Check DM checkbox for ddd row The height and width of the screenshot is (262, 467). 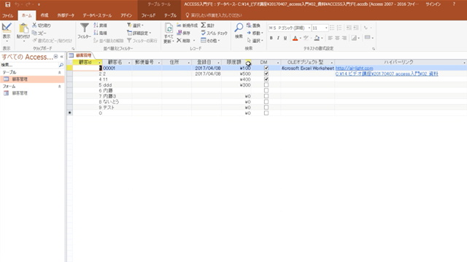click(x=266, y=85)
